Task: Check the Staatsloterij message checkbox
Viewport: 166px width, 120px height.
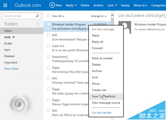Action: click(48, 56)
